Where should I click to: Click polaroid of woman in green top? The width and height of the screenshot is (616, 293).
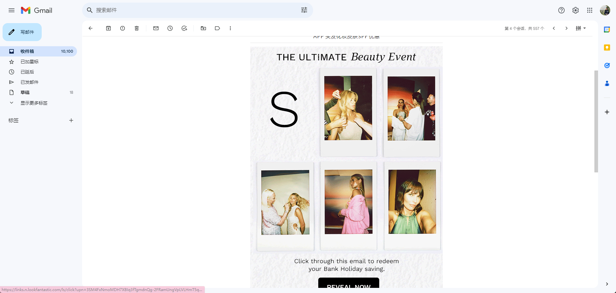tap(412, 206)
